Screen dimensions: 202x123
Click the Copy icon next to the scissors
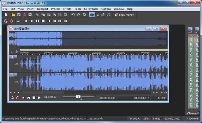43,15
